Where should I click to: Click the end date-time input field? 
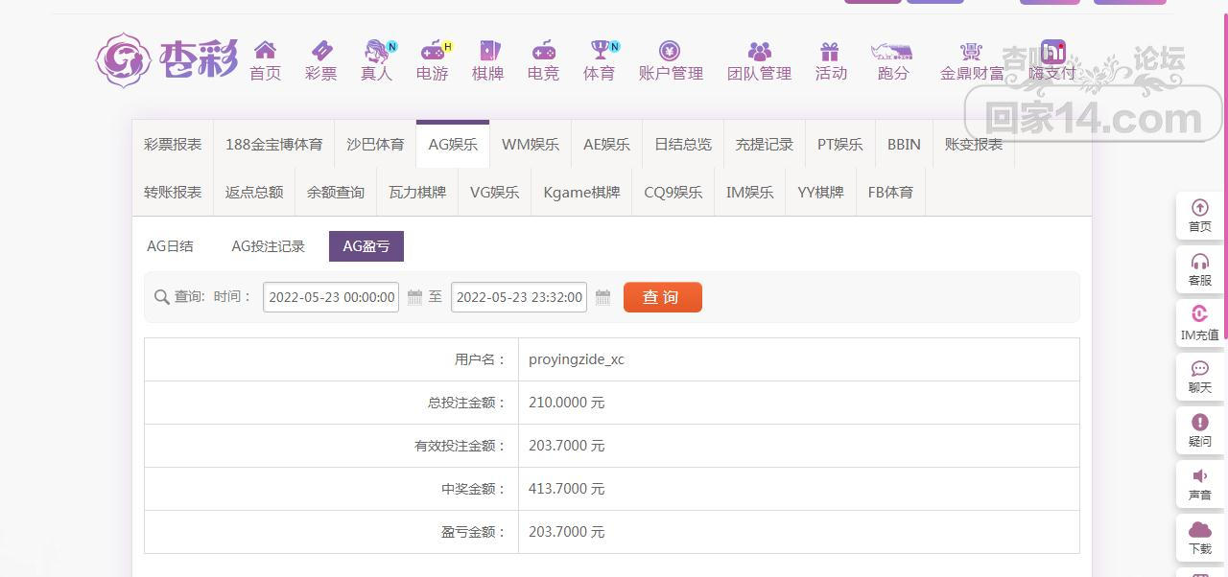pos(519,297)
